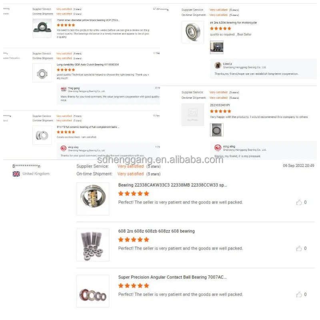Screen dimensions: 320x320
Task: Open the 608 bearing product thumbnail
Action: pos(93,245)
